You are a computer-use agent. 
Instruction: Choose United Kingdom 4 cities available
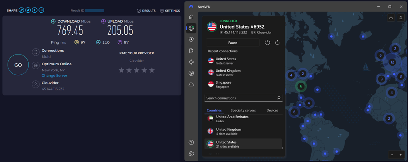243,131
